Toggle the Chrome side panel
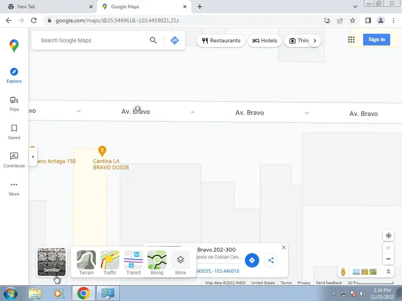 (368, 20)
